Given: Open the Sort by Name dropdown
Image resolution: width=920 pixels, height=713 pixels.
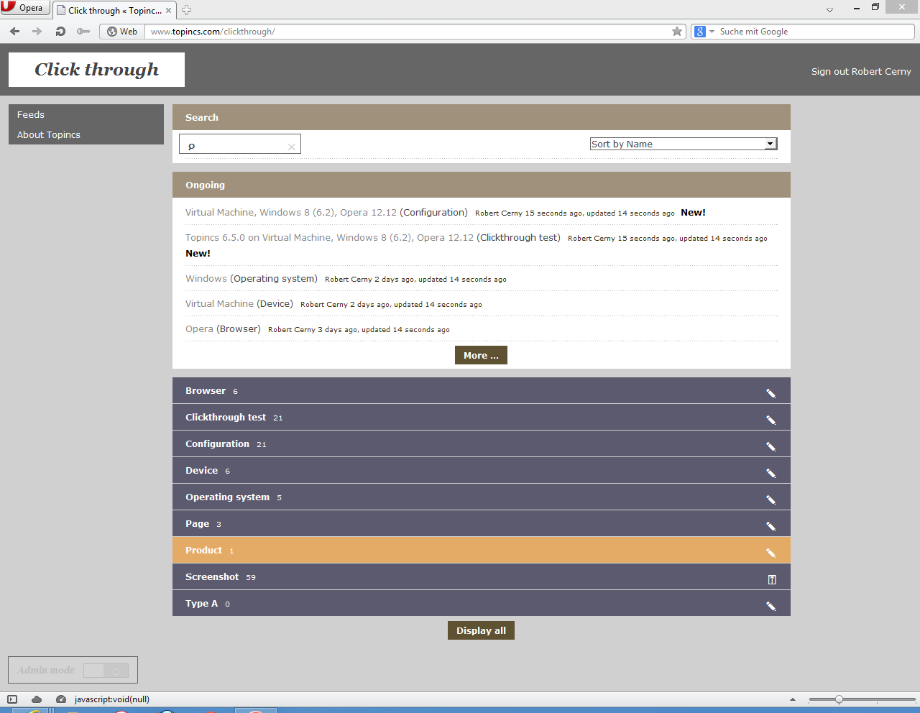Looking at the screenshot, I should coord(683,144).
